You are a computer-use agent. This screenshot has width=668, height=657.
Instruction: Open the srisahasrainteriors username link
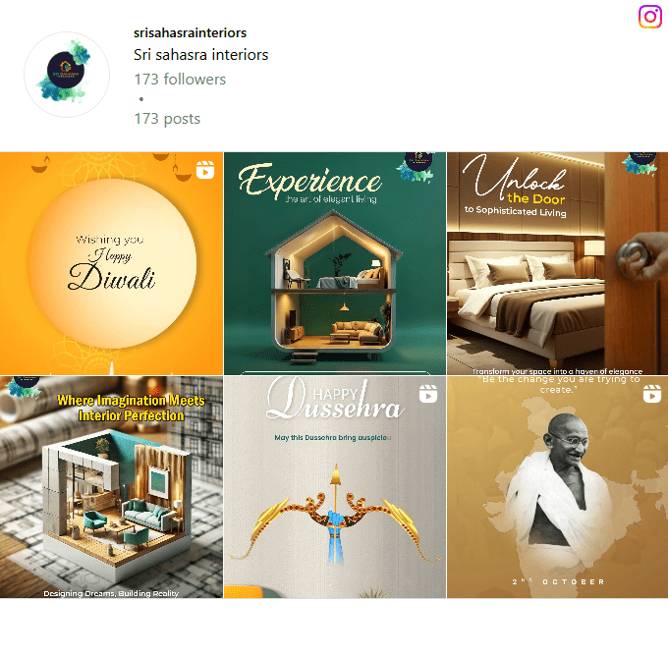click(x=190, y=32)
